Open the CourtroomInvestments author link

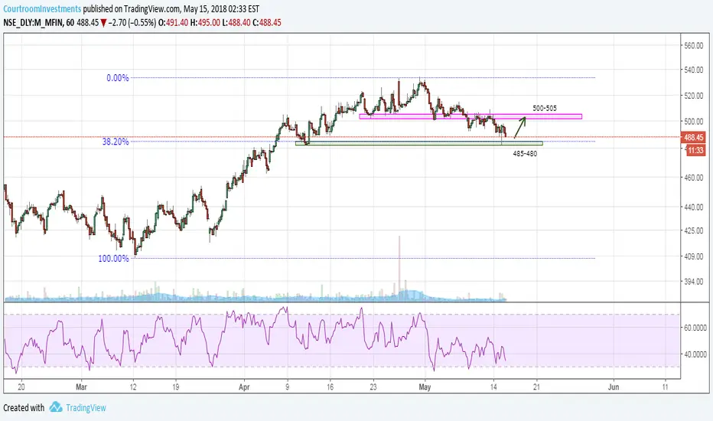tap(42, 8)
